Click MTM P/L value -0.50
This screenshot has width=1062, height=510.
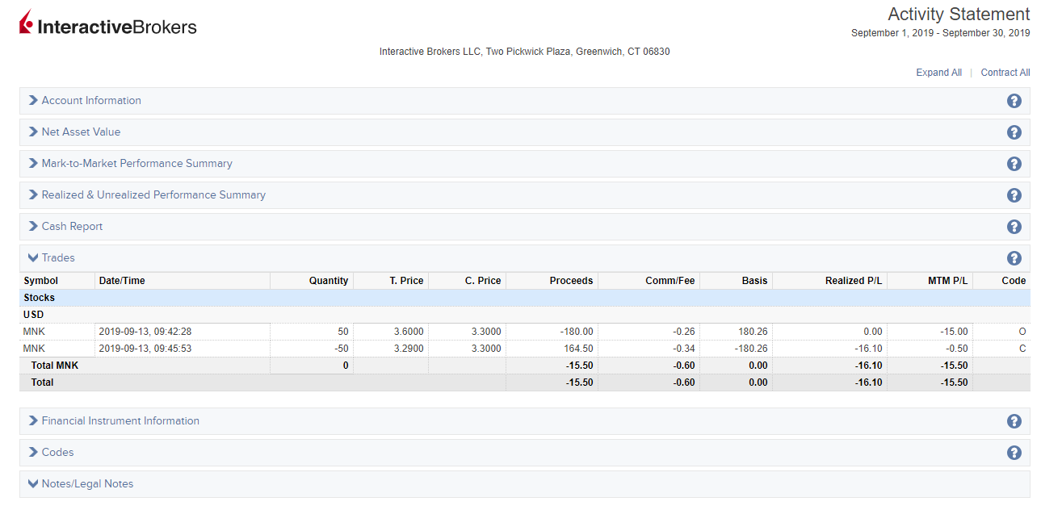click(x=955, y=349)
